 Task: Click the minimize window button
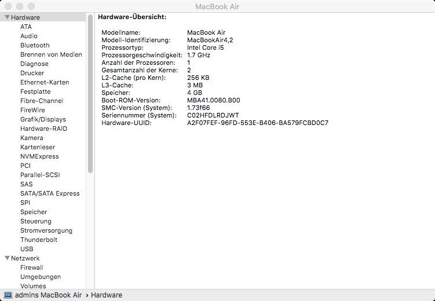[x=20, y=6]
